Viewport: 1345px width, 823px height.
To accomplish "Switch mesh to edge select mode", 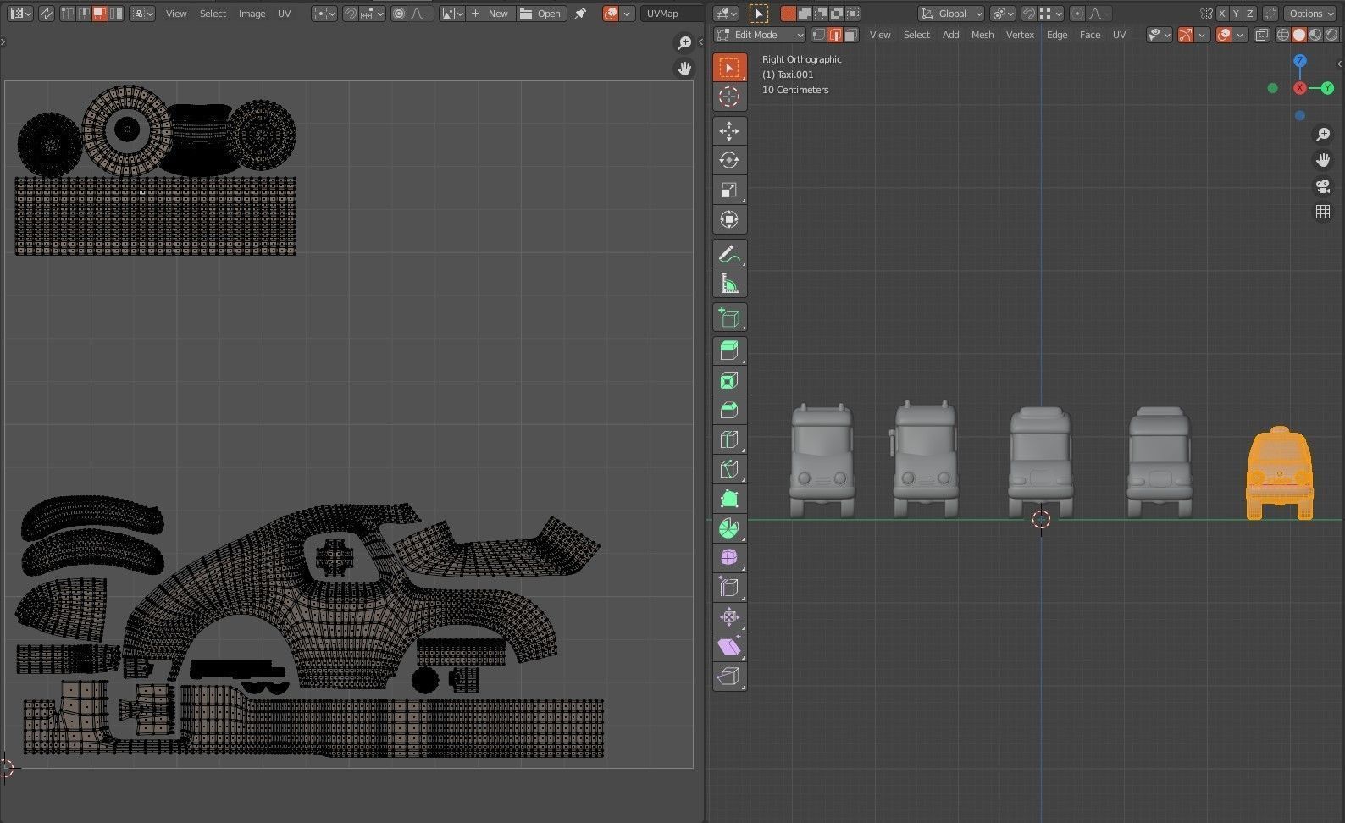I will 835,35.
